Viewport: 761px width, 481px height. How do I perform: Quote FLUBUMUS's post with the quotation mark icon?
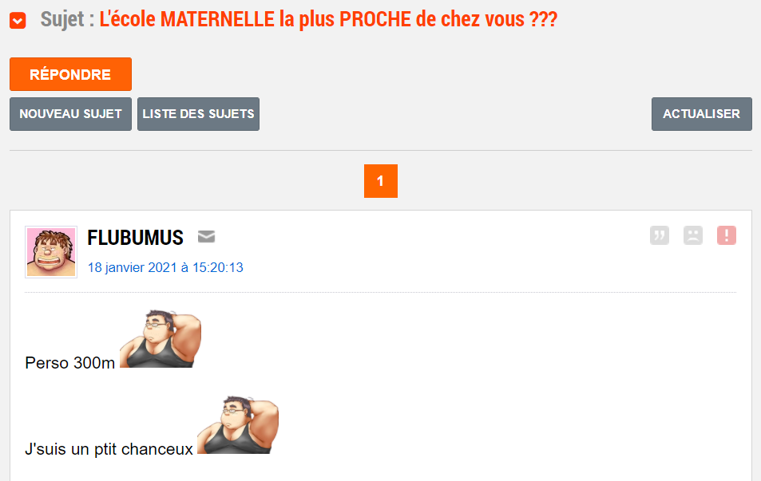pos(659,235)
